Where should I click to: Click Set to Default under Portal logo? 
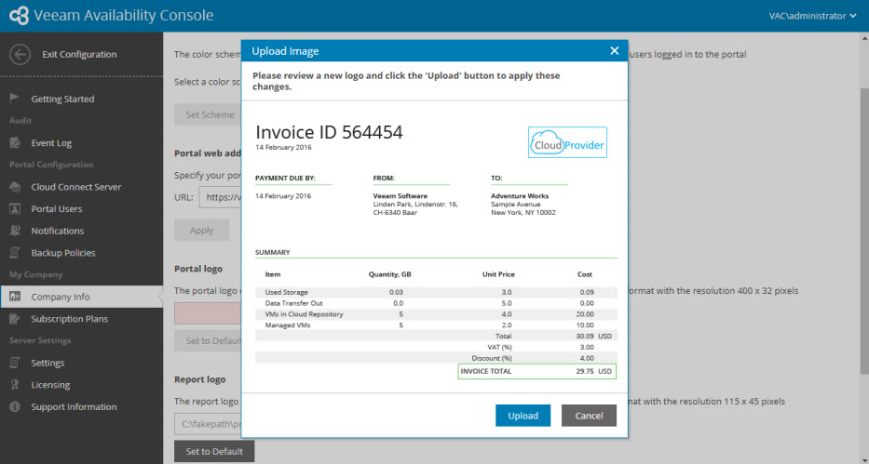[x=208, y=340]
